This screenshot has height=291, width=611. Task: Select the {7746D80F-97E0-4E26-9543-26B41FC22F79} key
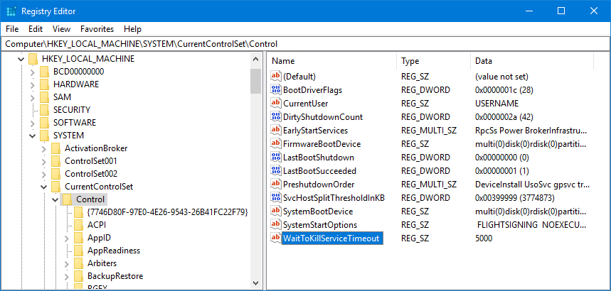168,212
